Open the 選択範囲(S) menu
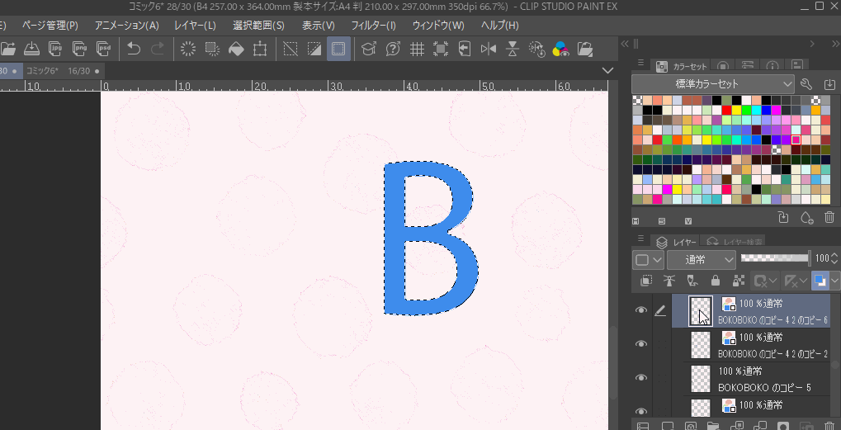 pyautogui.click(x=258, y=26)
